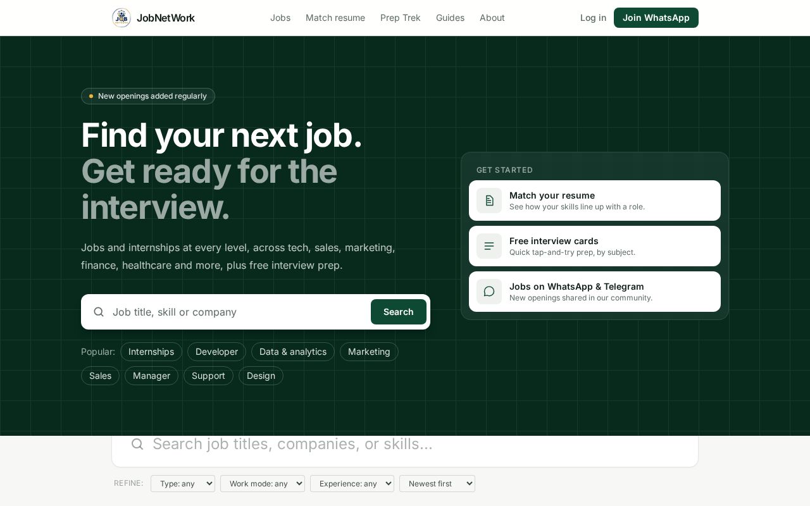Viewport: 810px width, 506px height.
Task: Click the Find your next job. headline
Action: click(221, 135)
